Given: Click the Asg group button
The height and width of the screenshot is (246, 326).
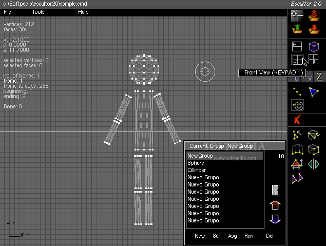Looking at the screenshot, I should 232,236.
